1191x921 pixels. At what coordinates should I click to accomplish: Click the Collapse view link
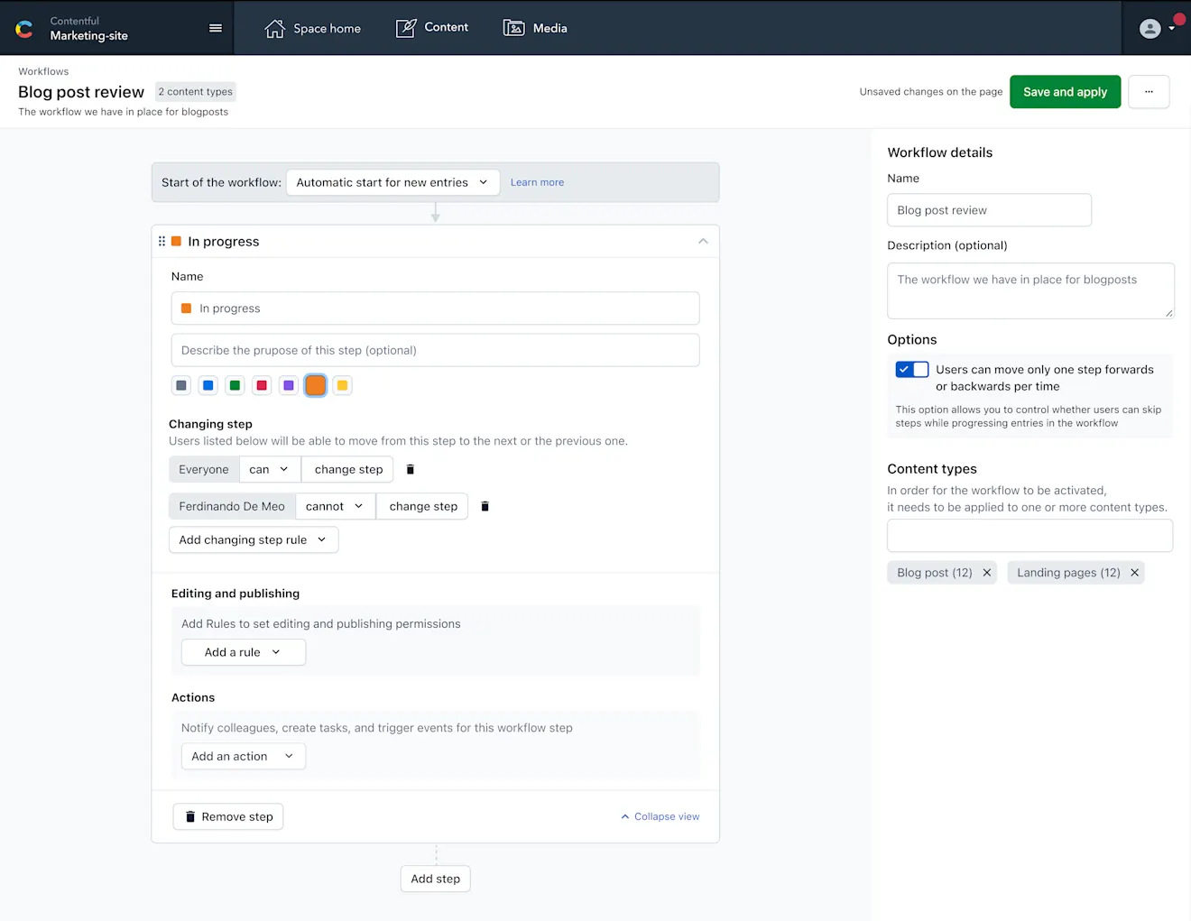660,816
